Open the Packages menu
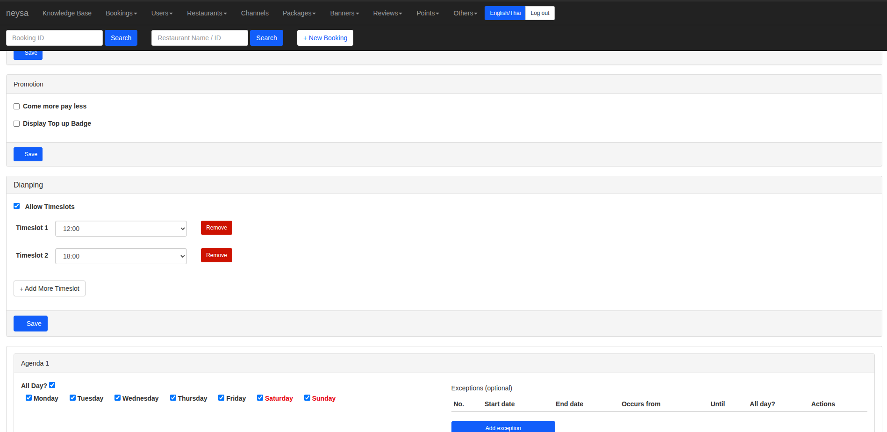The width and height of the screenshot is (887, 432). (299, 13)
